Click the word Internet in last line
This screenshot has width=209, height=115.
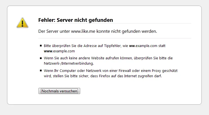[131, 76]
